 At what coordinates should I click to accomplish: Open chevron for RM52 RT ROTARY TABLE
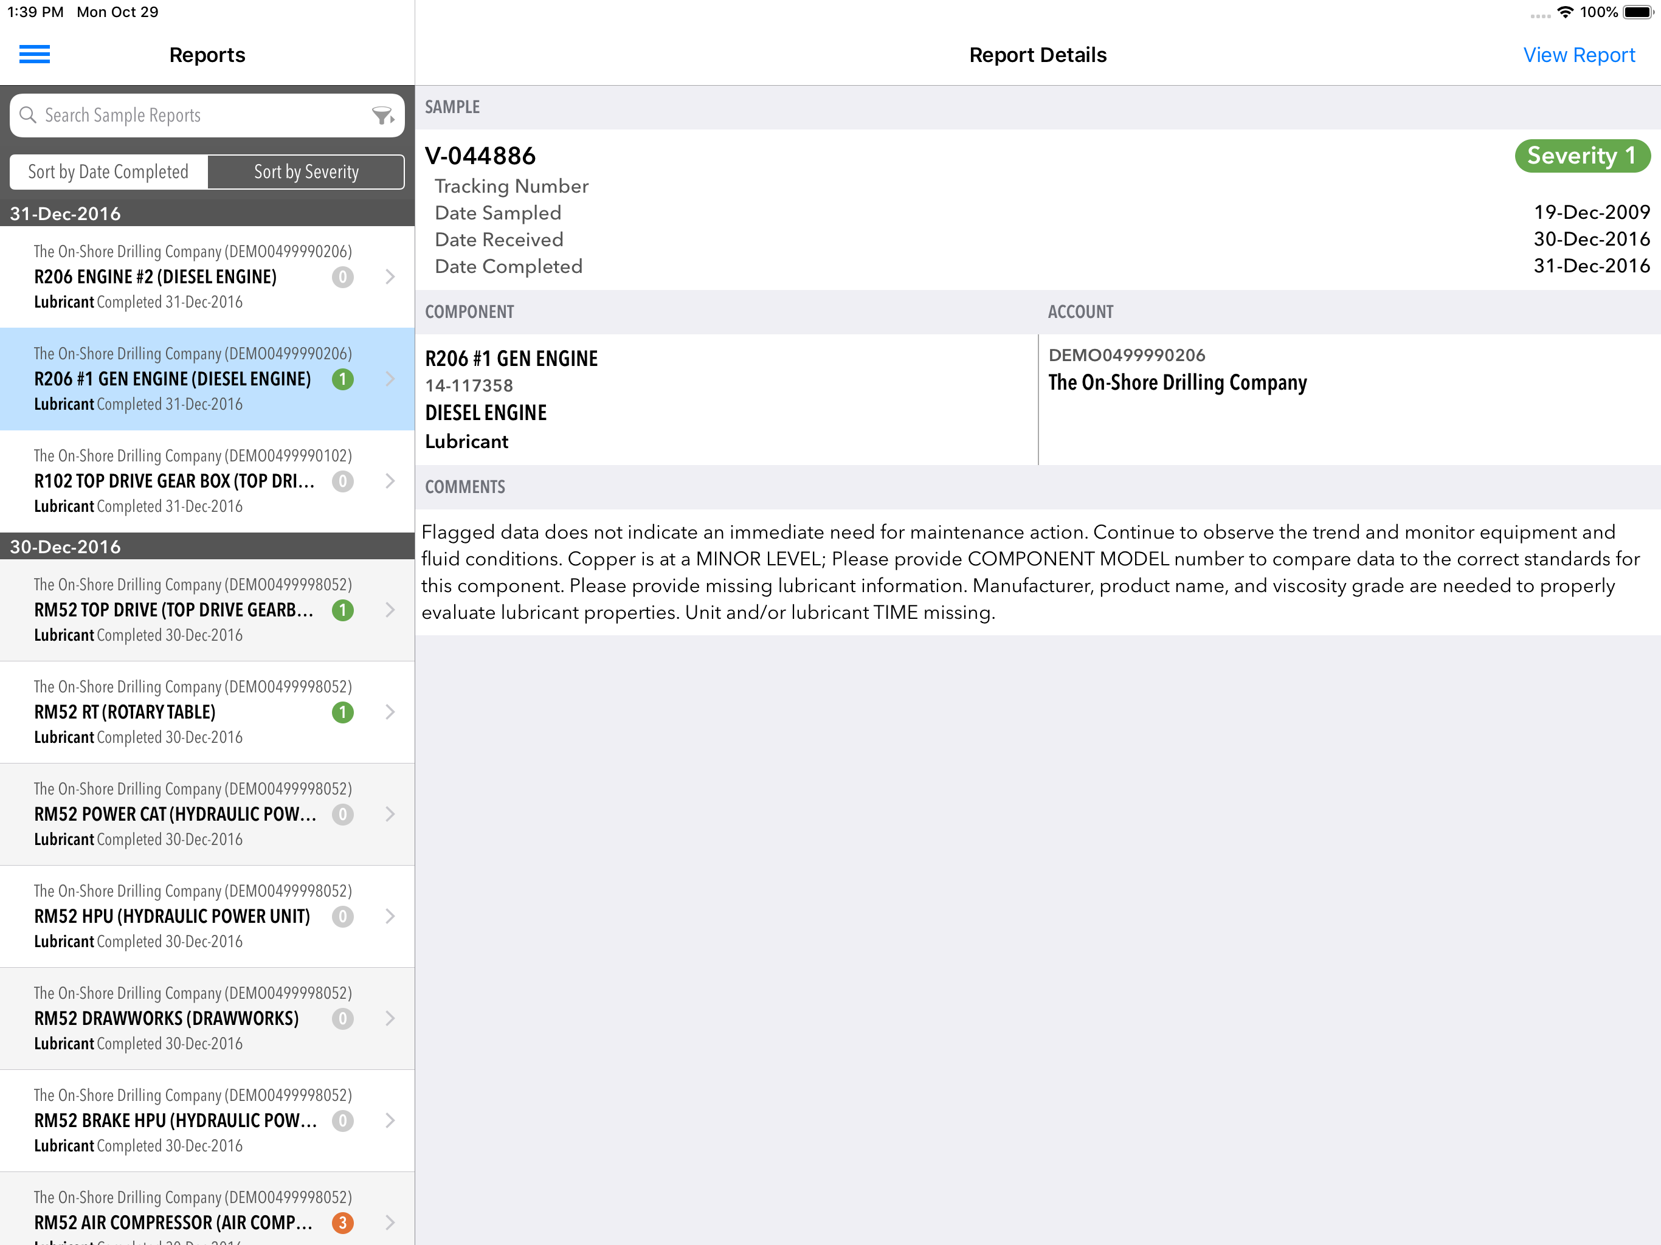(x=390, y=712)
